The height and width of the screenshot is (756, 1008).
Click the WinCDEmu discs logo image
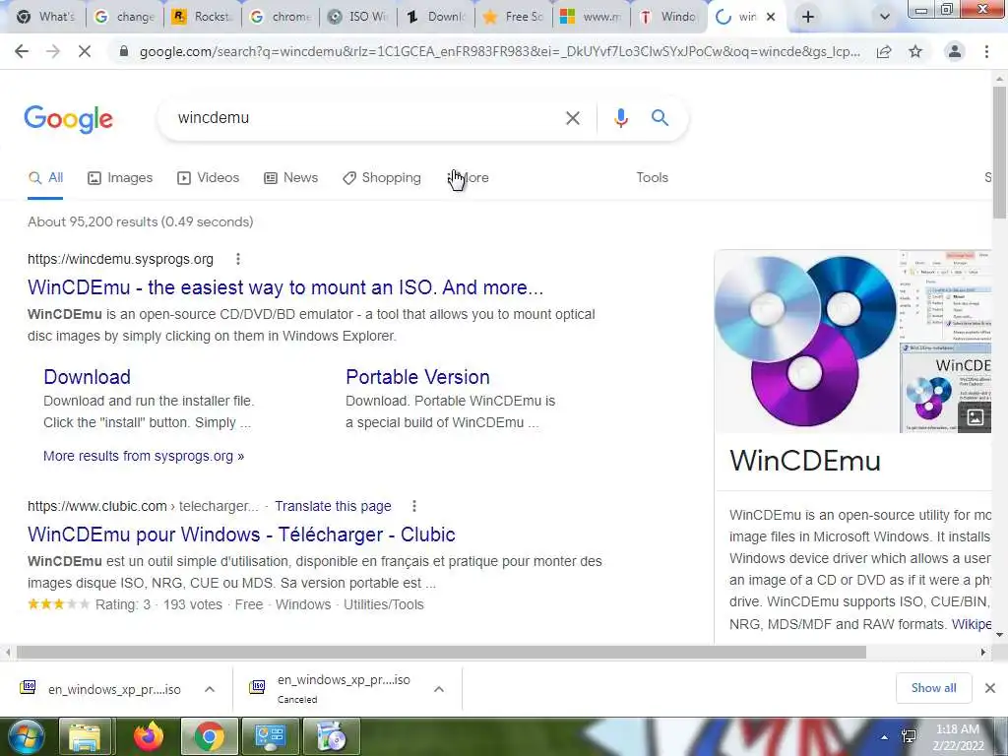pos(805,341)
